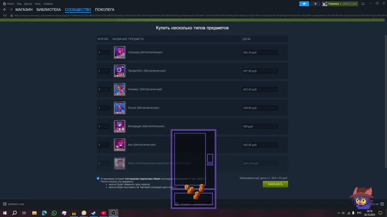This screenshot has height=217, width=387.
Task: Open File Explorer from taskbar
Action: click(x=34, y=213)
